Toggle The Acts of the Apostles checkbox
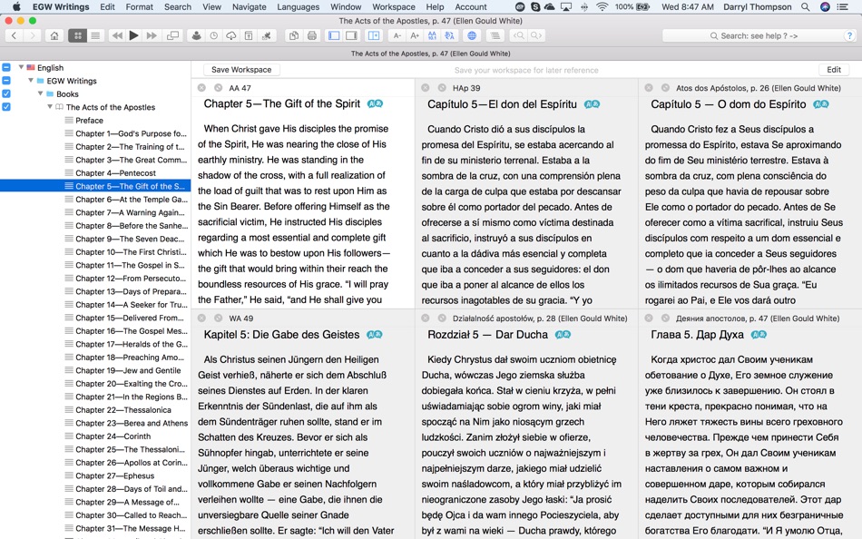The height and width of the screenshot is (539, 862). tap(6, 107)
